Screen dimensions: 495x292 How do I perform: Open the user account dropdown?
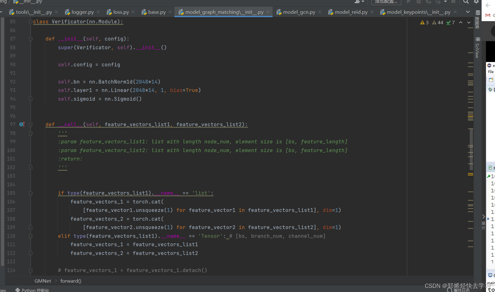click(359, 2)
